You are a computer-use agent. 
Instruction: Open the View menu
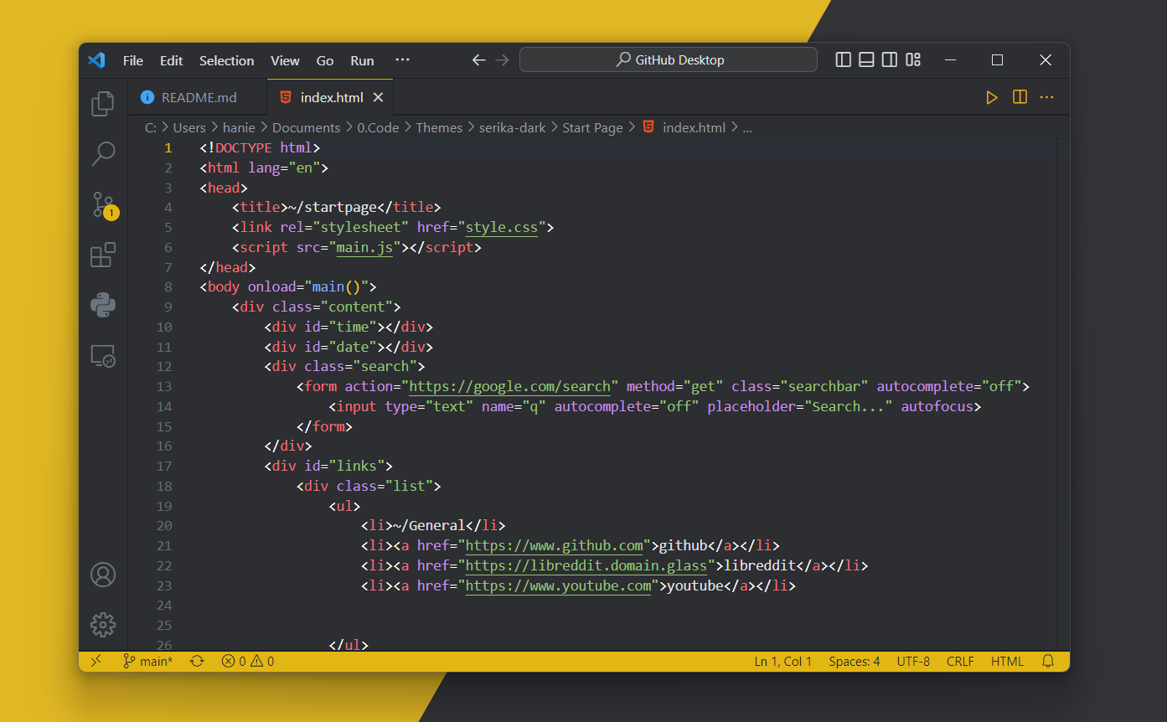285,60
